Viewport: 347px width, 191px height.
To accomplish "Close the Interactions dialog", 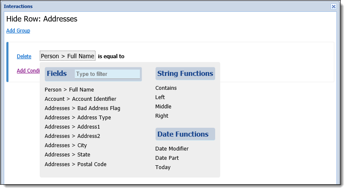I will pyautogui.click(x=333, y=6).
